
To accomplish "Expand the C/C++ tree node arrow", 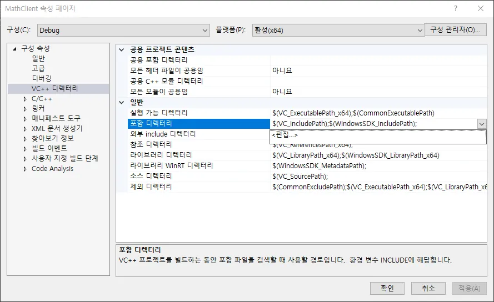I will tap(25, 99).
